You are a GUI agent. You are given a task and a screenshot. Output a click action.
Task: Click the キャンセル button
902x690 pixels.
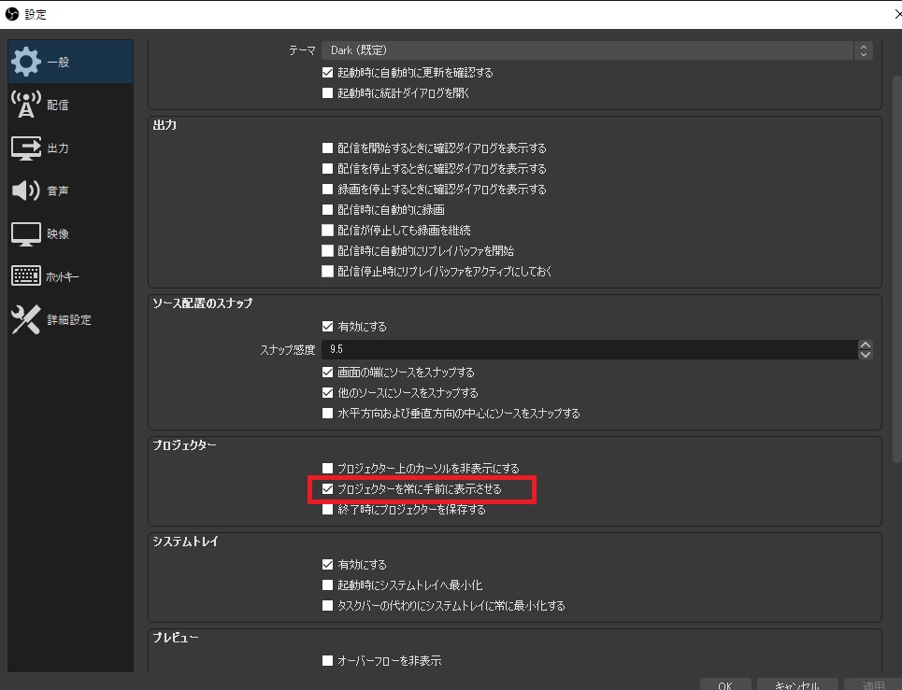797,684
